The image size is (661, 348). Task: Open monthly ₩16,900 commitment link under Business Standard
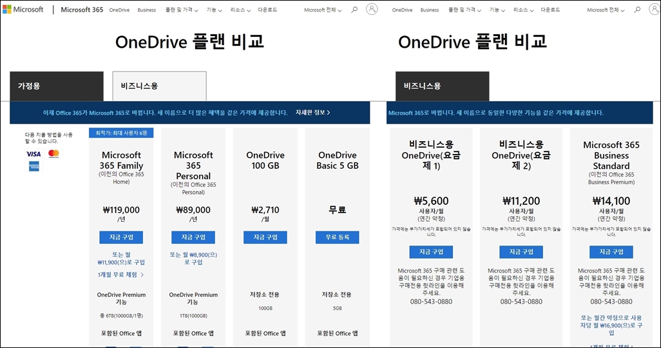(x=611, y=325)
